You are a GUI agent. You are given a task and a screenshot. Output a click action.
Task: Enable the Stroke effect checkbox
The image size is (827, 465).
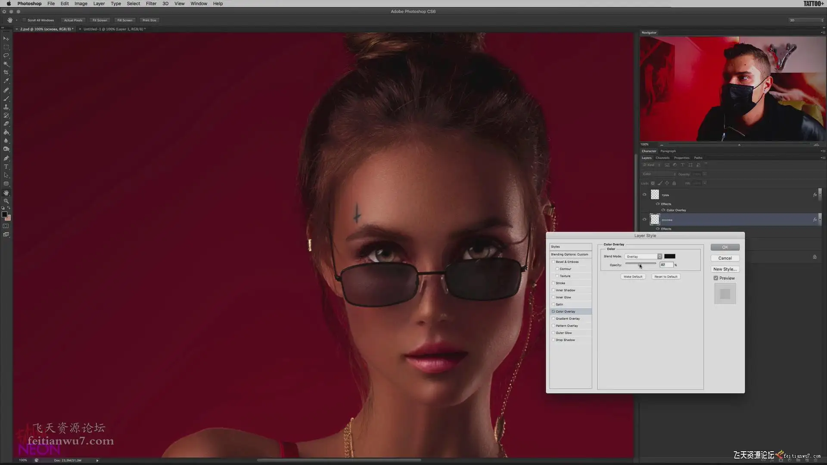[x=553, y=283]
